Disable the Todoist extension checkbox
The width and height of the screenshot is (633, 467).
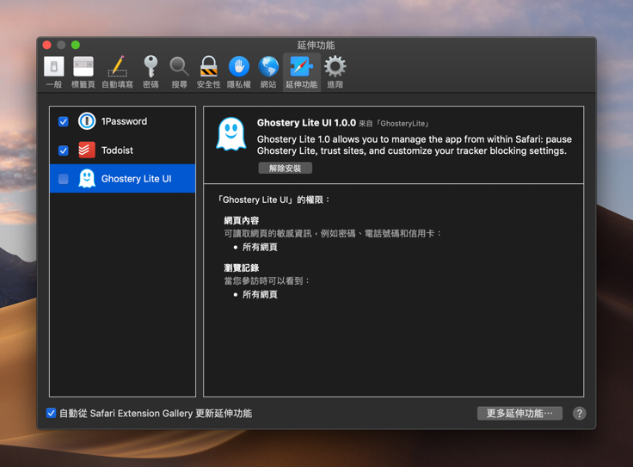tap(64, 151)
